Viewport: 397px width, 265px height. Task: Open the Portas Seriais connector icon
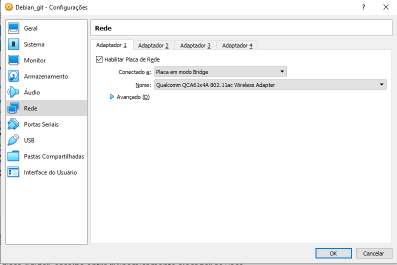(13, 124)
